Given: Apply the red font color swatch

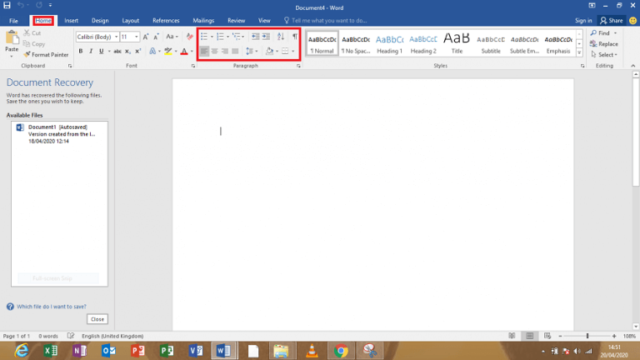Looking at the screenshot, I should point(184,52).
